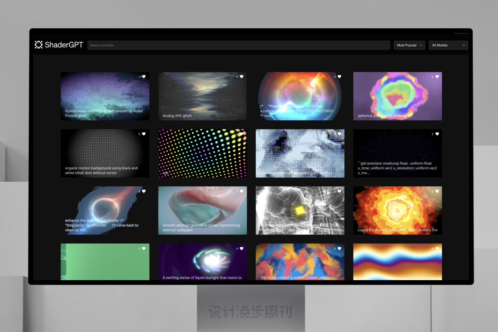Like the Liquid fire jawbreaker heart
498x332 pixels.
point(437,191)
